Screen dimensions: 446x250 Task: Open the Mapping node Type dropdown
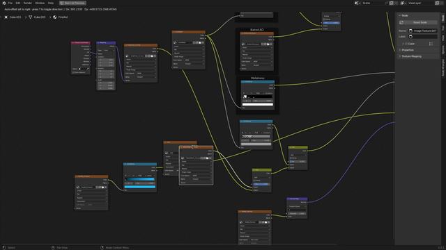pyautogui.click(x=109, y=50)
